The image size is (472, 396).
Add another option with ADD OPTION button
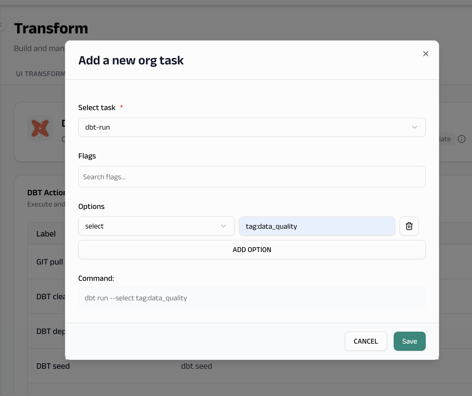click(x=252, y=250)
